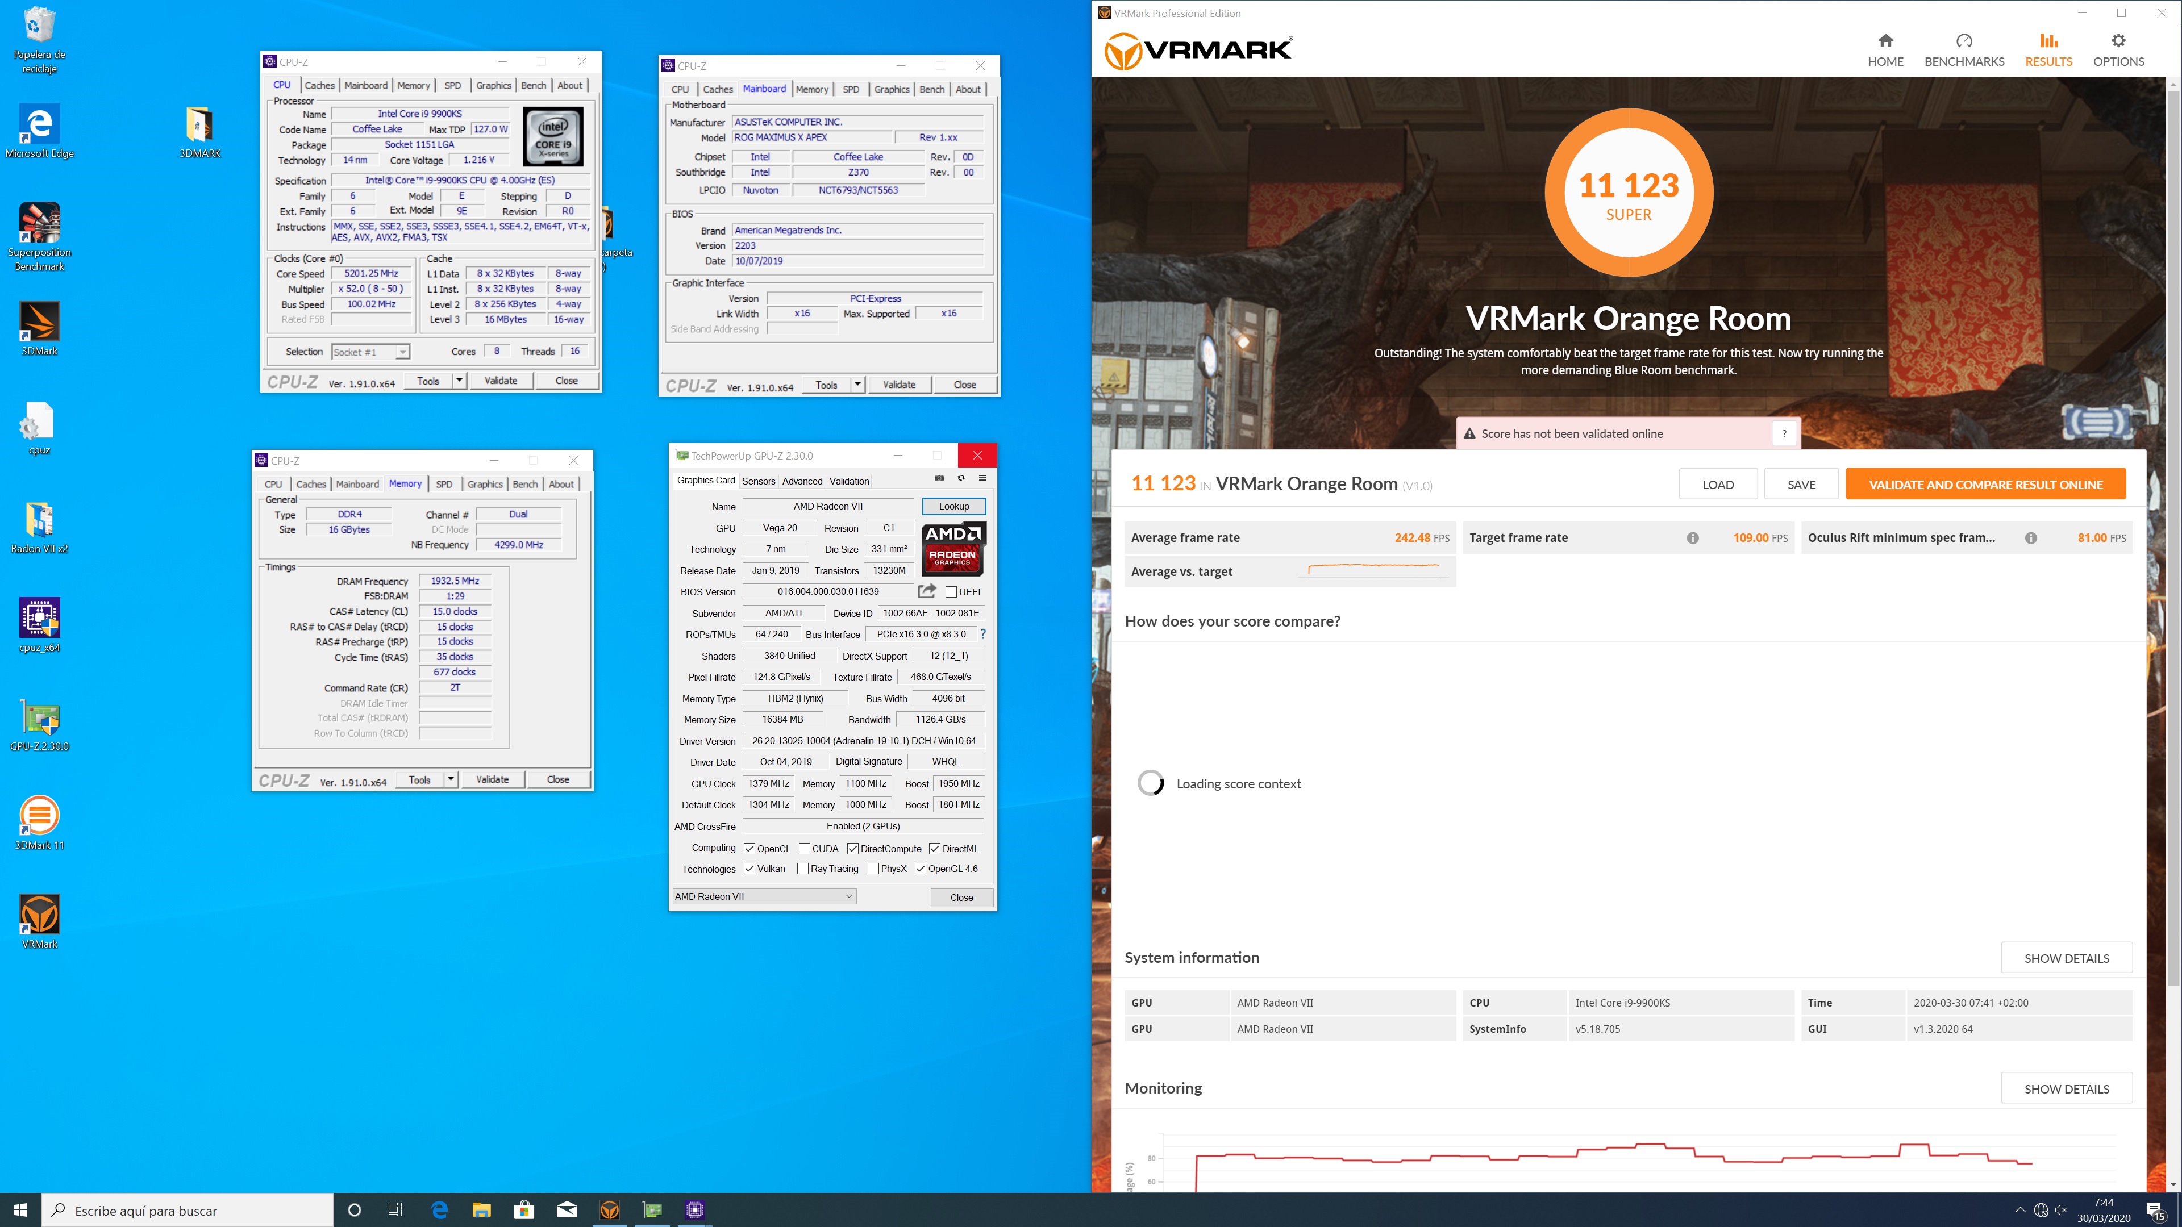
Task: Open the VRMark RESULTS section
Action: click(x=2048, y=50)
